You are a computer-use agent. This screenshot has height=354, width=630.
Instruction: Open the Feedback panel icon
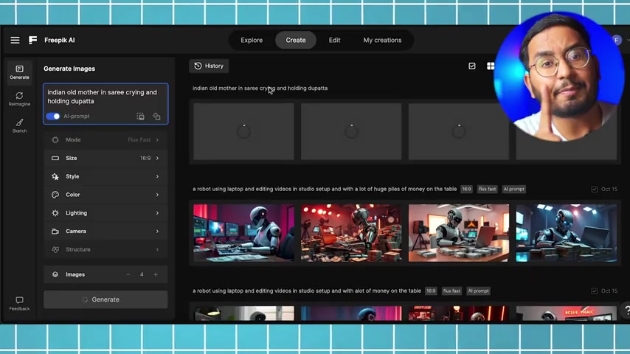[19, 303]
